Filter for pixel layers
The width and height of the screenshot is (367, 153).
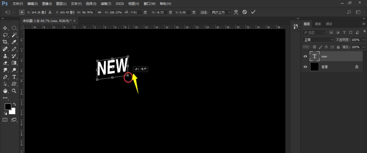click(331, 33)
